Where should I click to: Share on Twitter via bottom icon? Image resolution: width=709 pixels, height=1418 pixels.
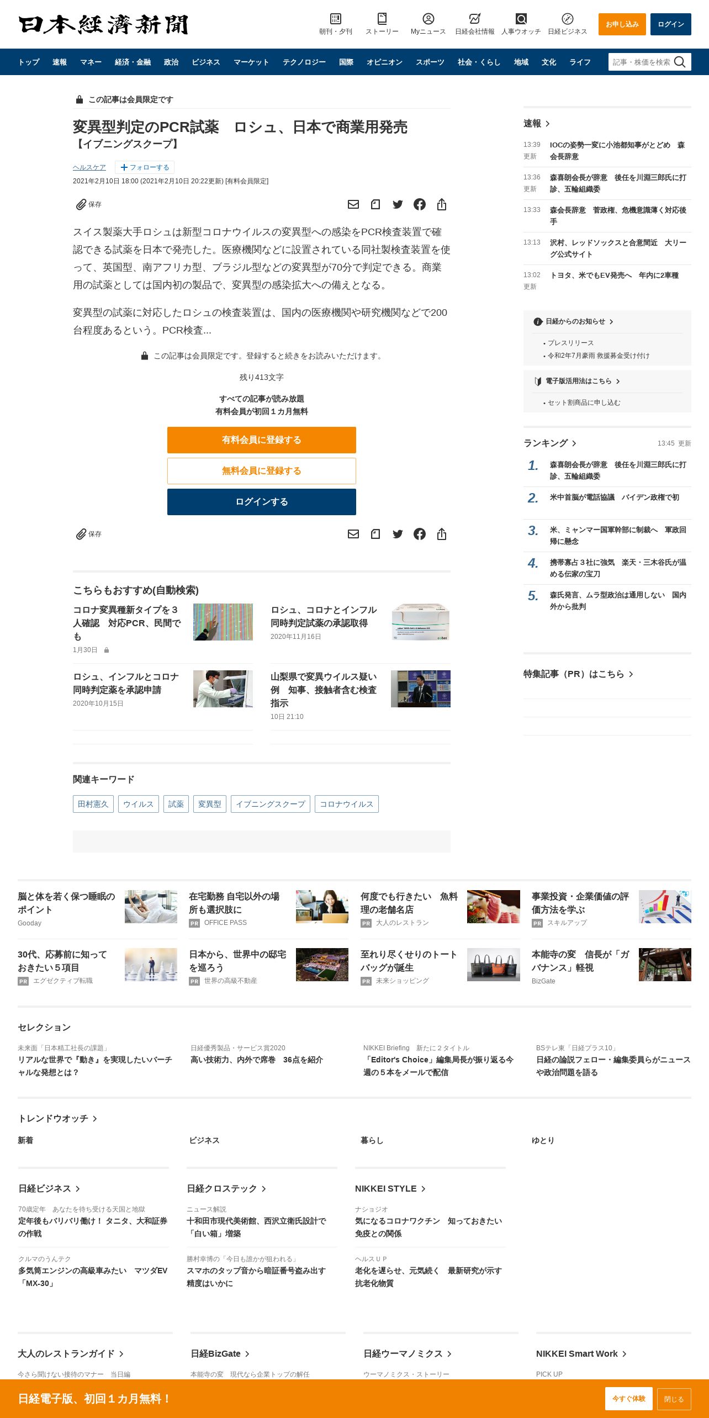click(x=398, y=534)
